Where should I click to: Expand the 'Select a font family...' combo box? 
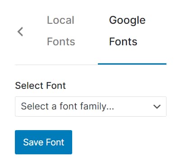click(91, 106)
